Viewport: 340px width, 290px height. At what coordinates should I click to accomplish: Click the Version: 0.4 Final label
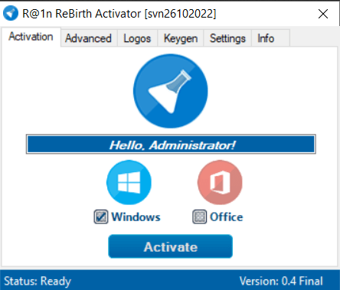click(x=281, y=281)
